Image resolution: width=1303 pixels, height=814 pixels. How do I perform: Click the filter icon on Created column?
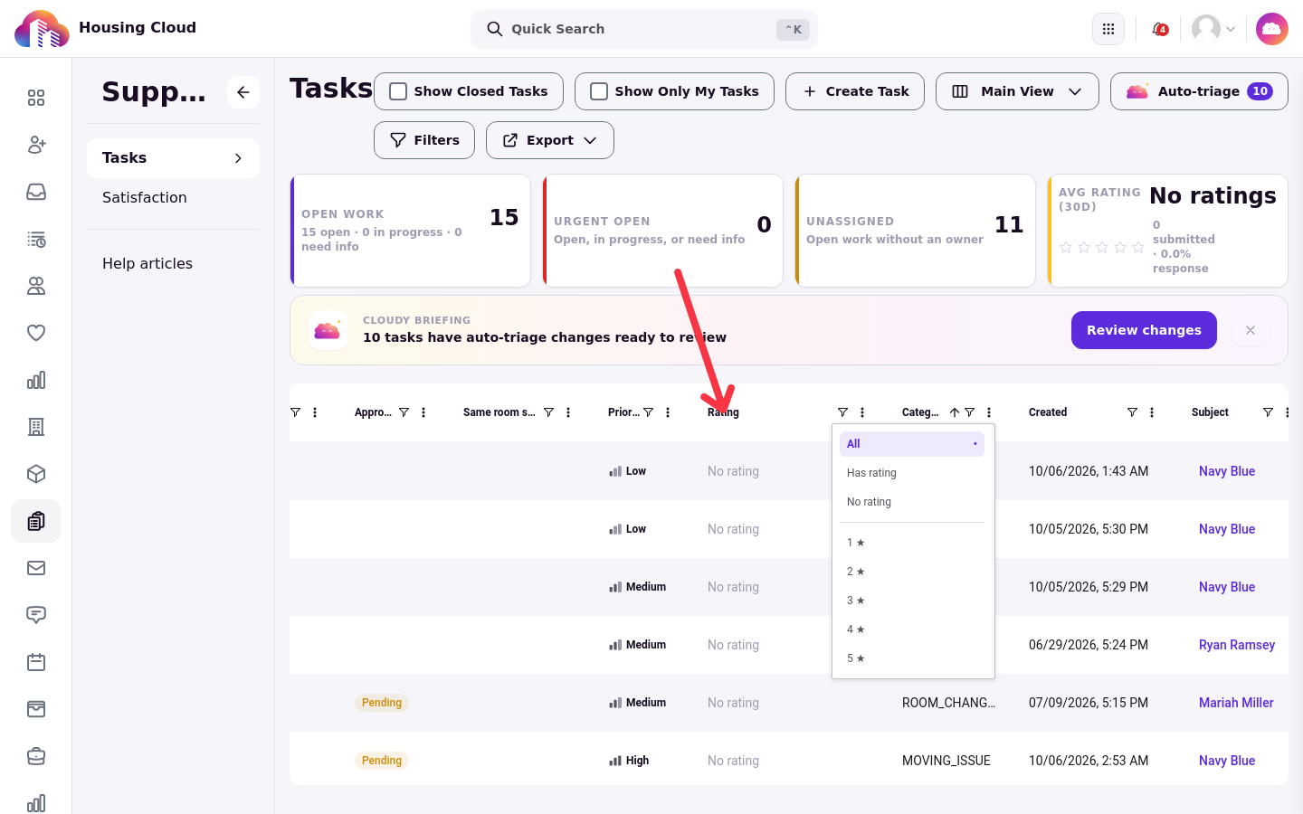[x=1132, y=412]
